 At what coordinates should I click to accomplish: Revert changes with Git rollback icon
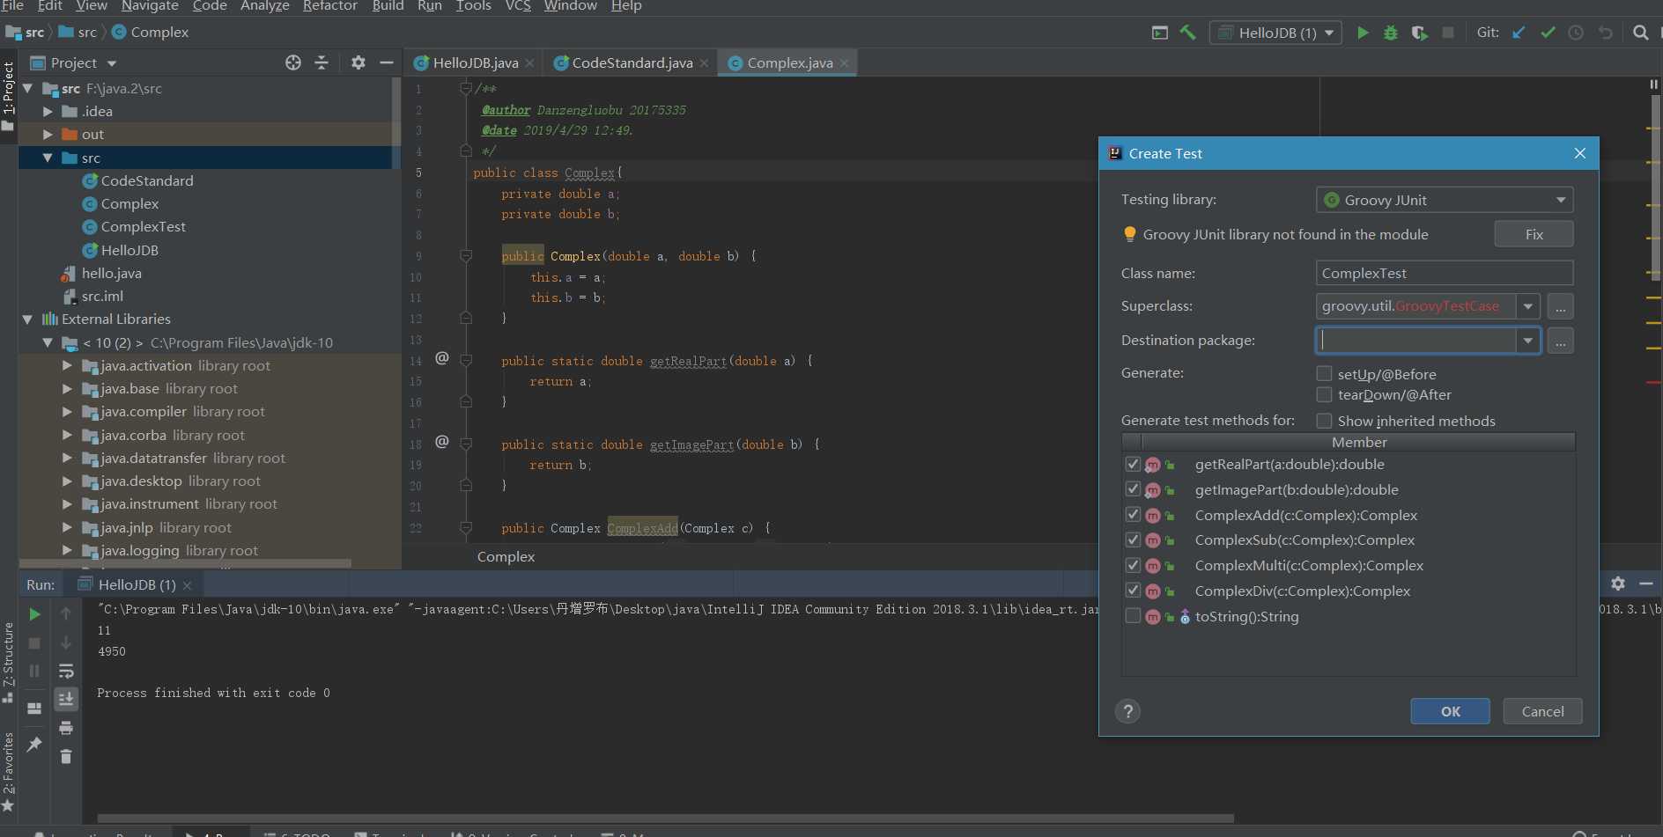[x=1605, y=33]
